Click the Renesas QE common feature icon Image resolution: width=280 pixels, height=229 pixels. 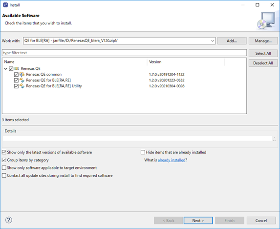[22, 74]
